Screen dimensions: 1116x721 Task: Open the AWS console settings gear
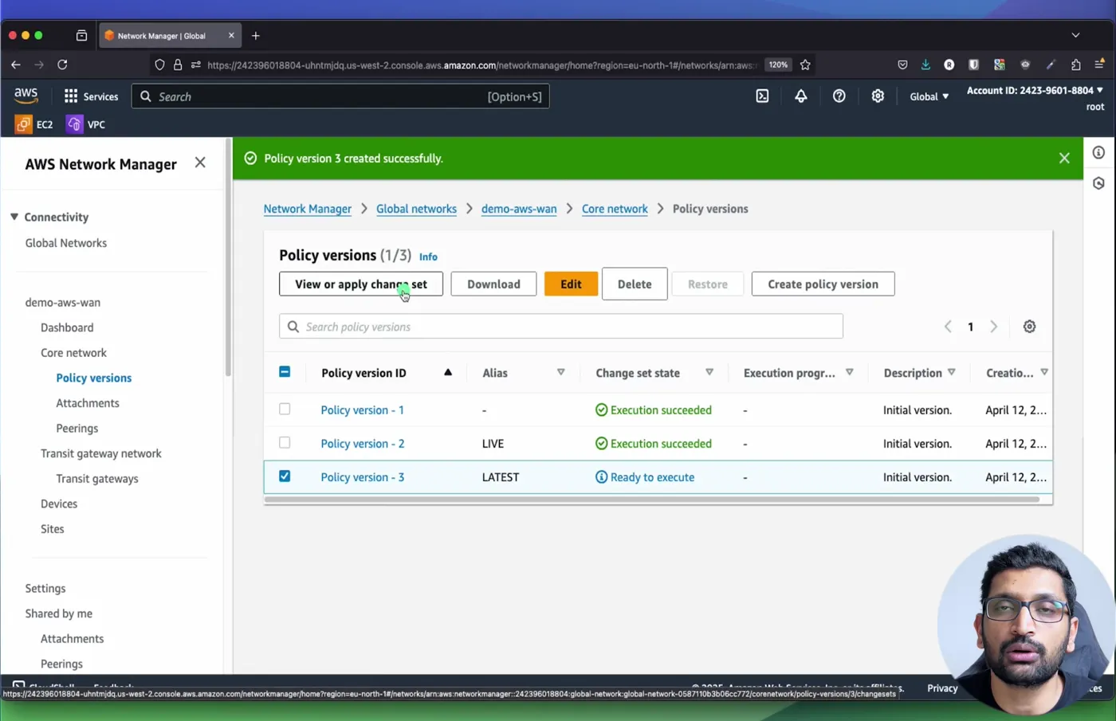878,96
